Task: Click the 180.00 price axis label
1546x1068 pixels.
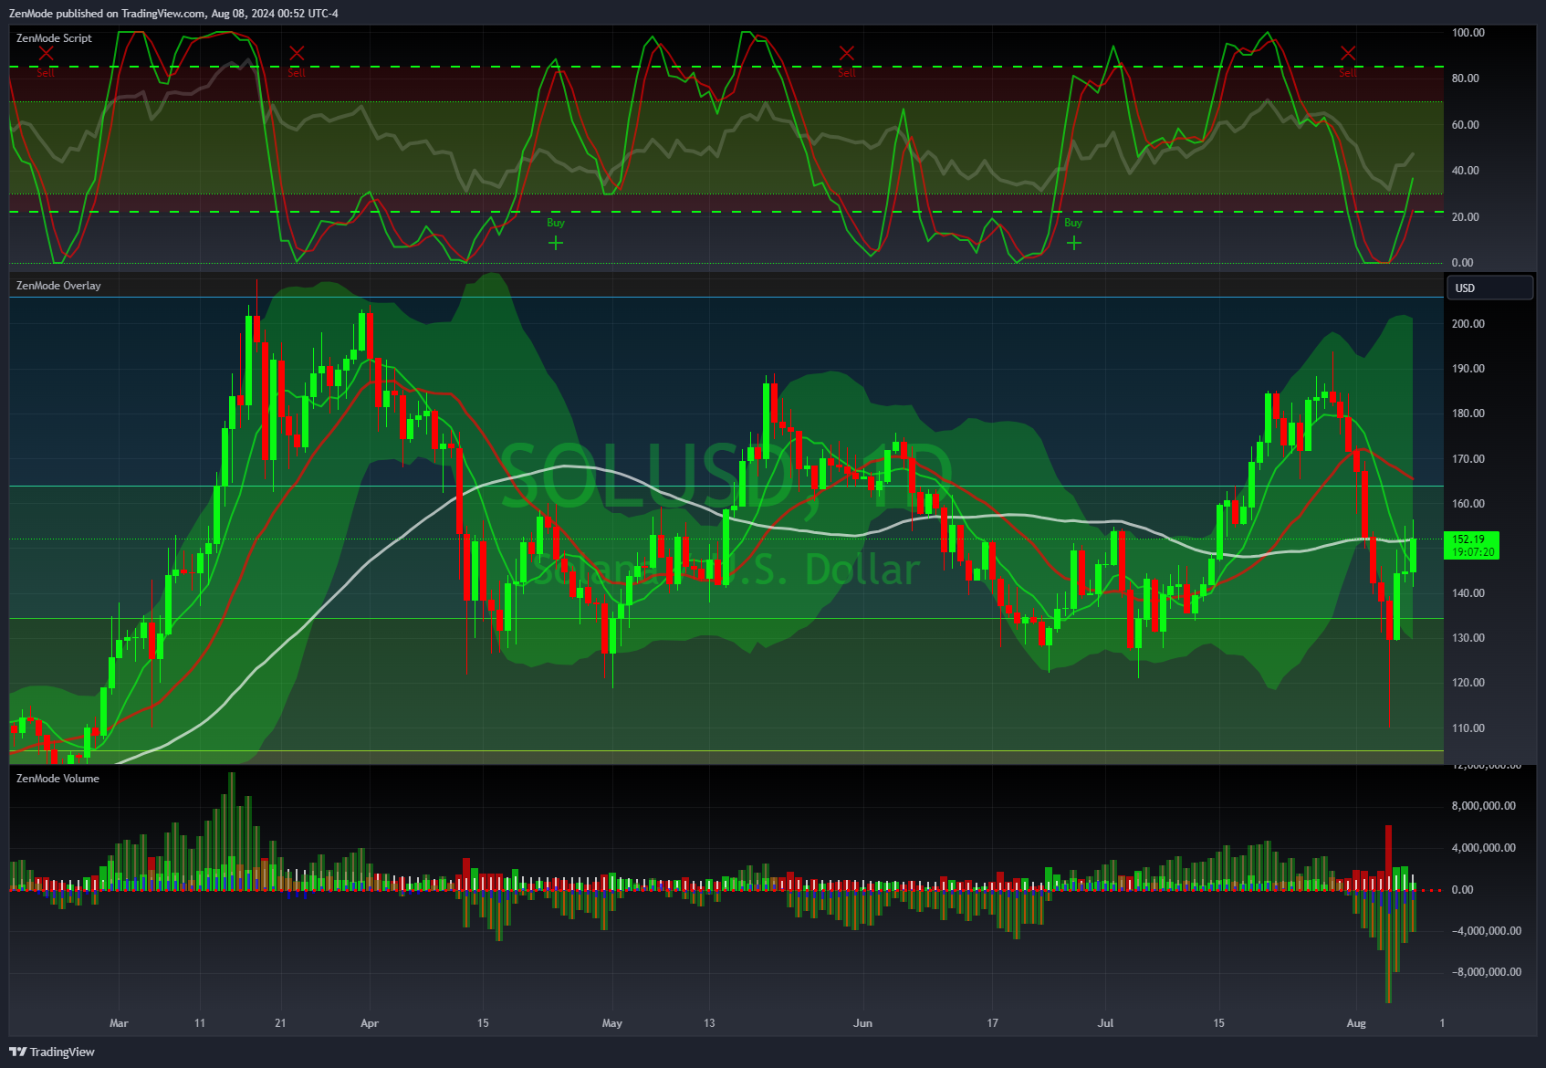Action: tap(1468, 414)
